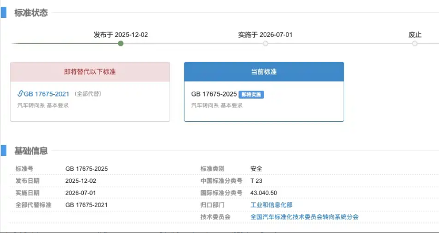439x233 pixels.
Task: Click the China classification number T 23
Action: pos(256,181)
